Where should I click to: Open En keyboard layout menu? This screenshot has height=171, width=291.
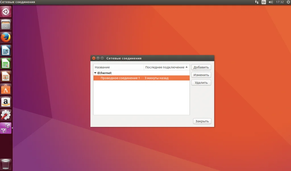(x=264, y=2)
